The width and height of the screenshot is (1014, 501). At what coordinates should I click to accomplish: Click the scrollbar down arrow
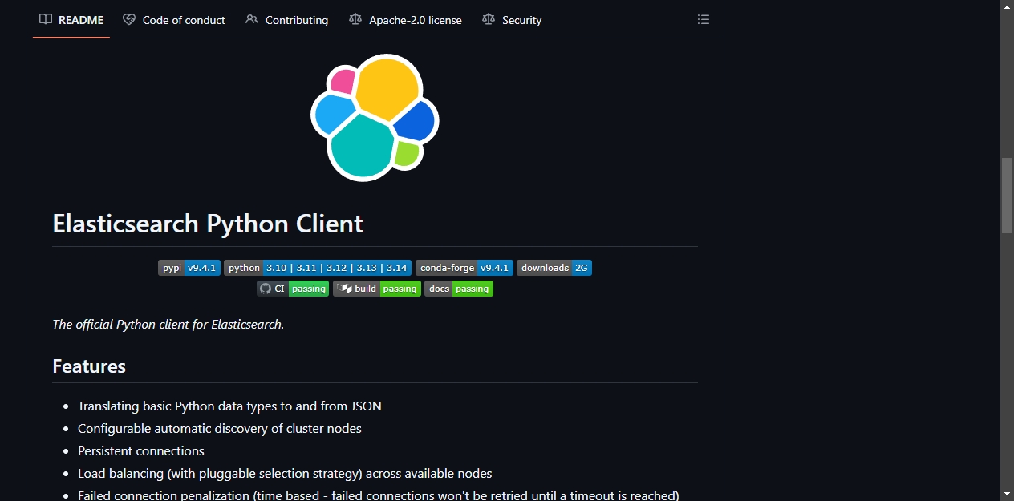click(x=1007, y=494)
